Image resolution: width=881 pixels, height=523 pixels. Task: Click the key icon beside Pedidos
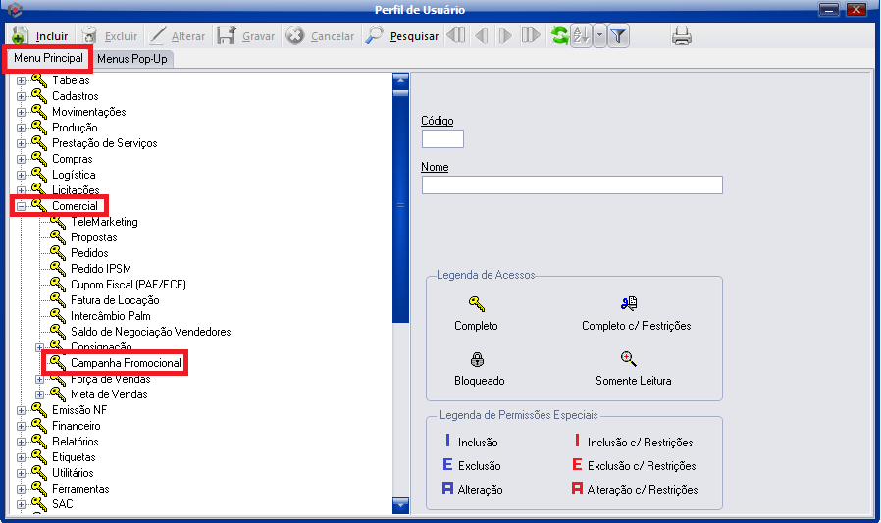(x=58, y=253)
